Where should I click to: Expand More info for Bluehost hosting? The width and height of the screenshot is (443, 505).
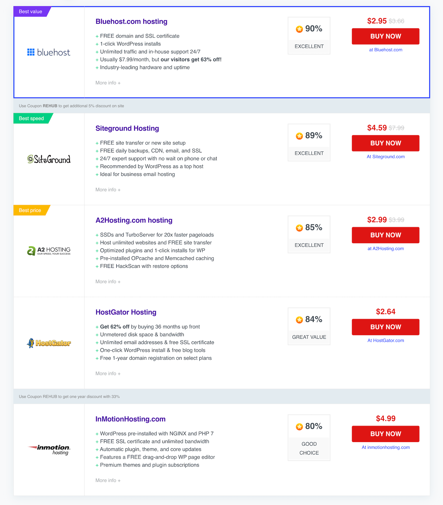[x=108, y=83]
